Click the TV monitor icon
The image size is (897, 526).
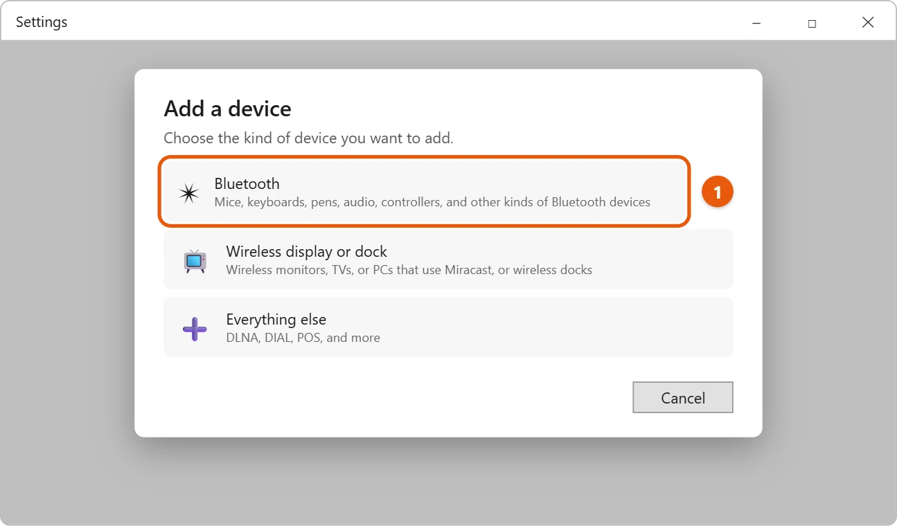[195, 261]
